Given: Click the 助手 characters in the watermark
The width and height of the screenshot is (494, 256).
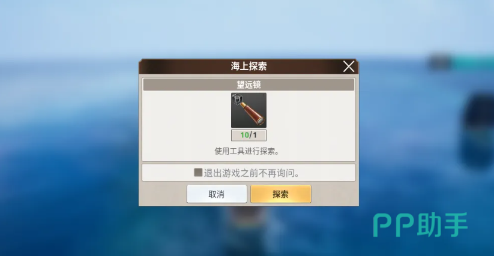Looking at the screenshot, I should [x=442, y=225].
